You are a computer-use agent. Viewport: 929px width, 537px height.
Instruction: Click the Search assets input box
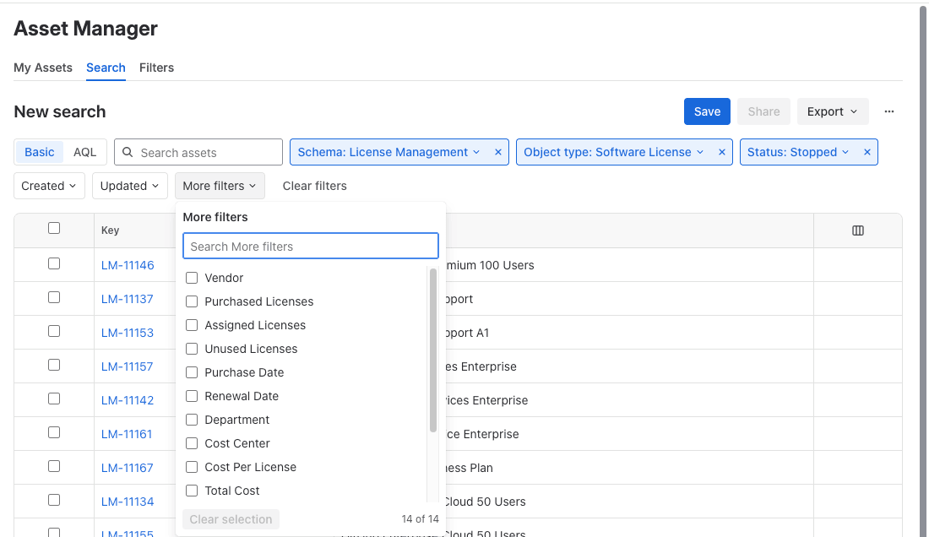coord(198,152)
